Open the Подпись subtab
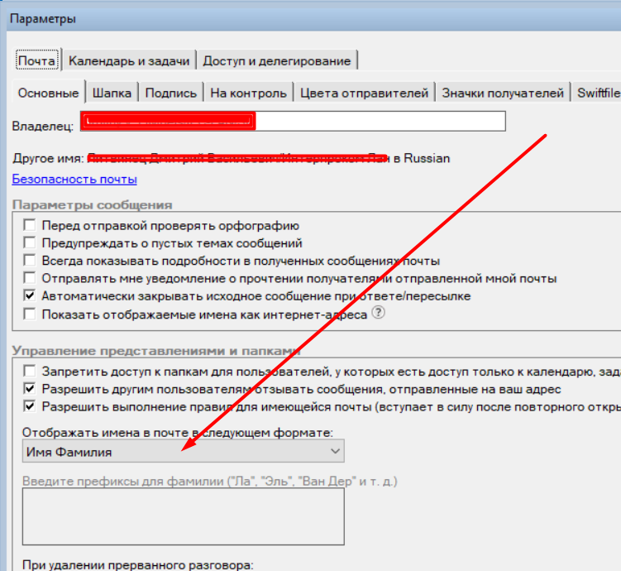The height and width of the screenshot is (571, 621). coord(170,93)
